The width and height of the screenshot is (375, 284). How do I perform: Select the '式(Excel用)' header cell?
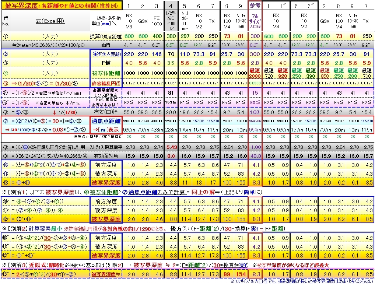pos(50,21)
